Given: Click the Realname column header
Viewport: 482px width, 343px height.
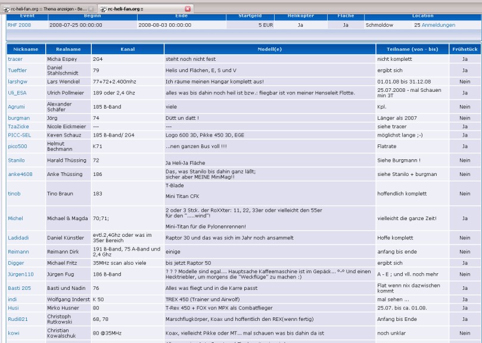Looking at the screenshot, I should 69,49.
